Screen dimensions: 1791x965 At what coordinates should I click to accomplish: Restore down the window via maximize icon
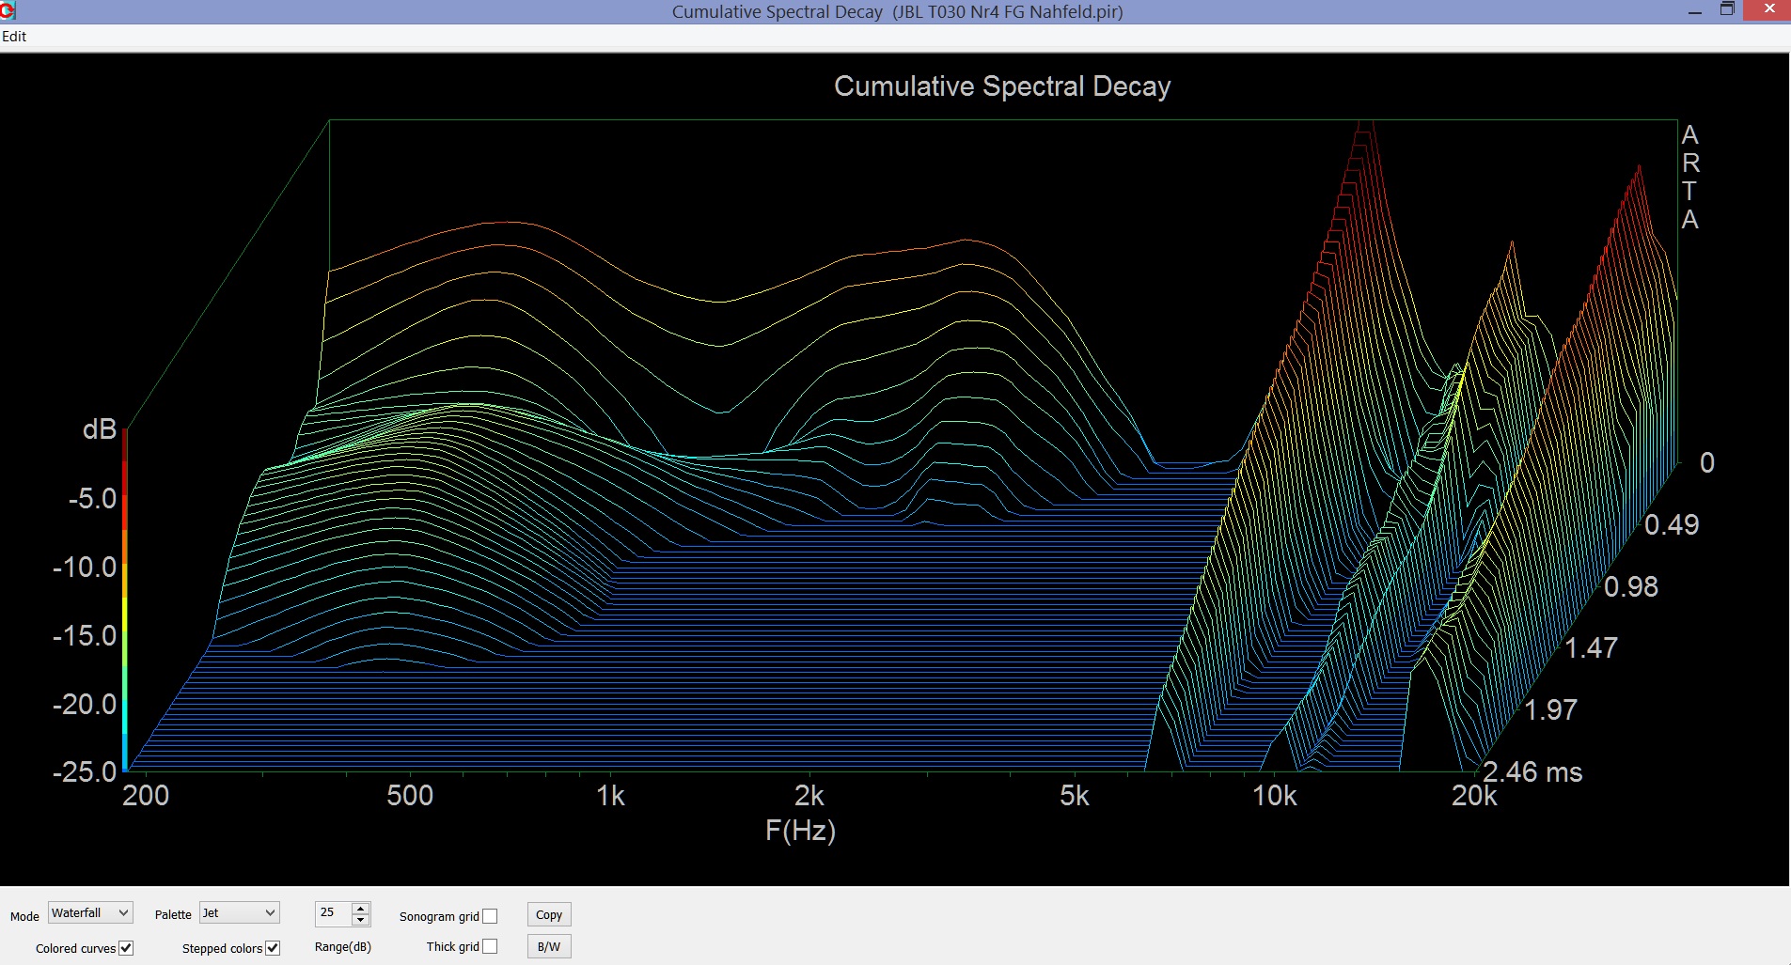(x=1727, y=9)
